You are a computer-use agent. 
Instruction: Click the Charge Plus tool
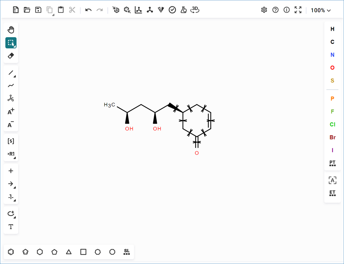11,112
